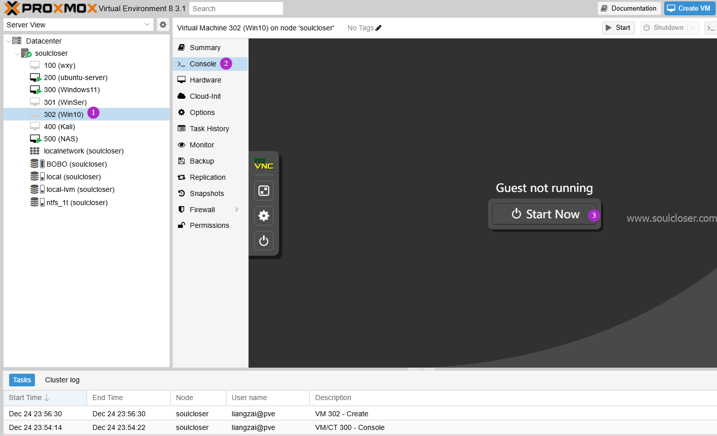Click the User name column header
Viewport: 717px width, 436px height.
click(x=268, y=398)
